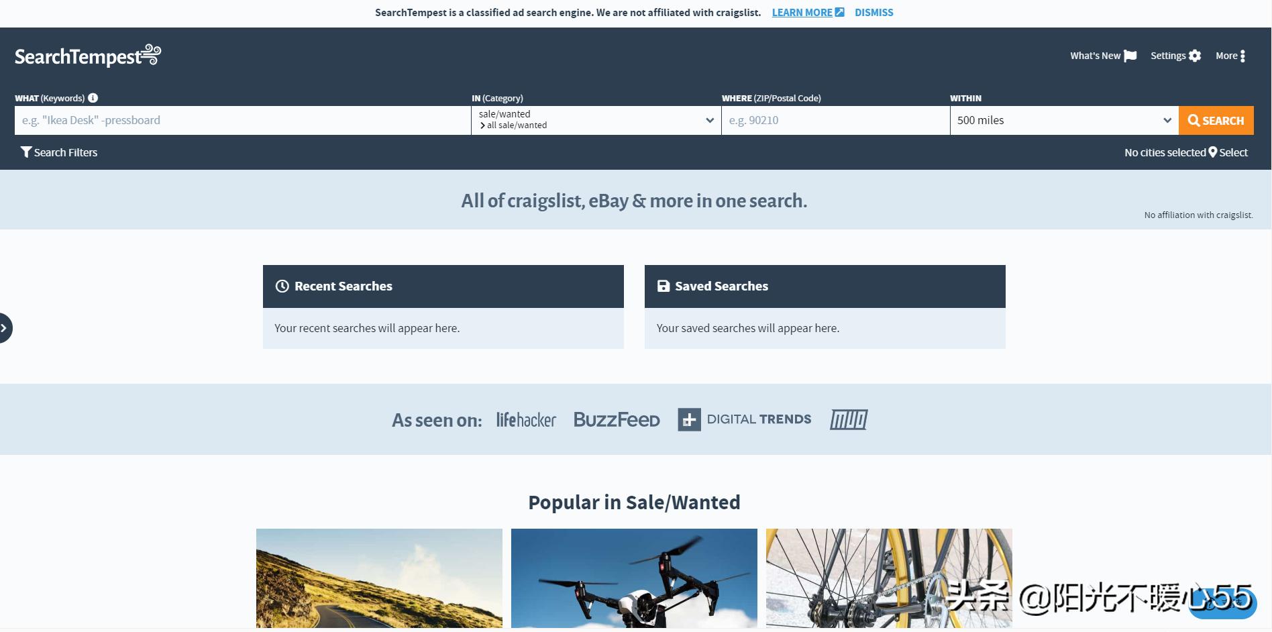Click the Digital Trends logo
This screenshot has height=632, width=1272.
coord(745,419)
